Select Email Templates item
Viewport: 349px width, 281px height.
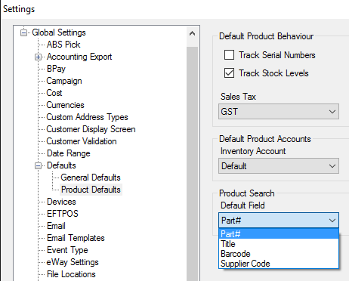[76, 238]
